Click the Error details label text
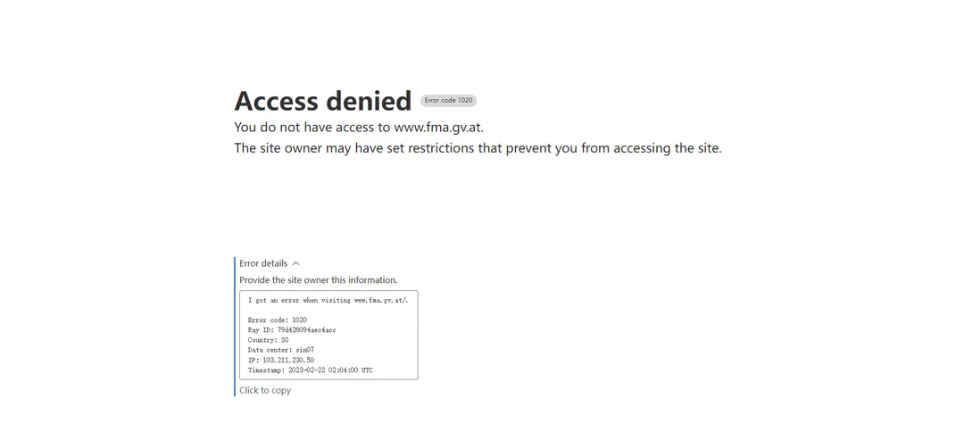The height and width of the screenshot is (432, 964). tap(263, 263)
